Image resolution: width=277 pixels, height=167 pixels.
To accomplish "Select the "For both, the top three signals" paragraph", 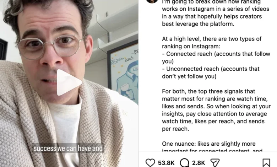I will coord(216,110).
